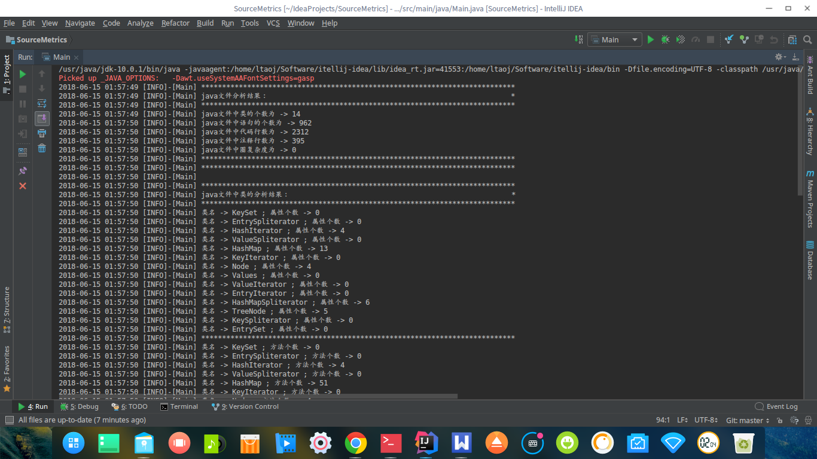The width and height of the screenshot is (817, 459).
Task: Start debugging with the toolbar bug icon
Action: point(665,39)
